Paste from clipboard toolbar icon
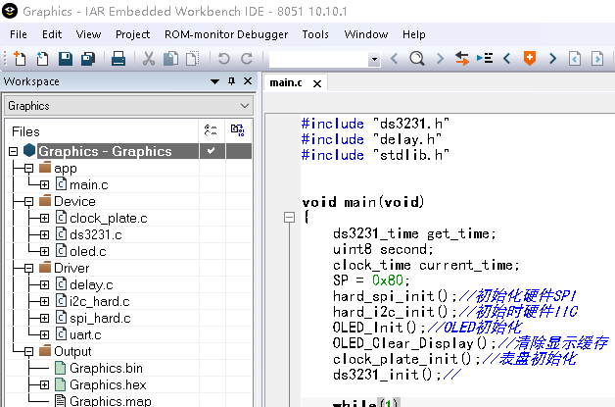The image size is (615, 407). click(x=193, y=59)
